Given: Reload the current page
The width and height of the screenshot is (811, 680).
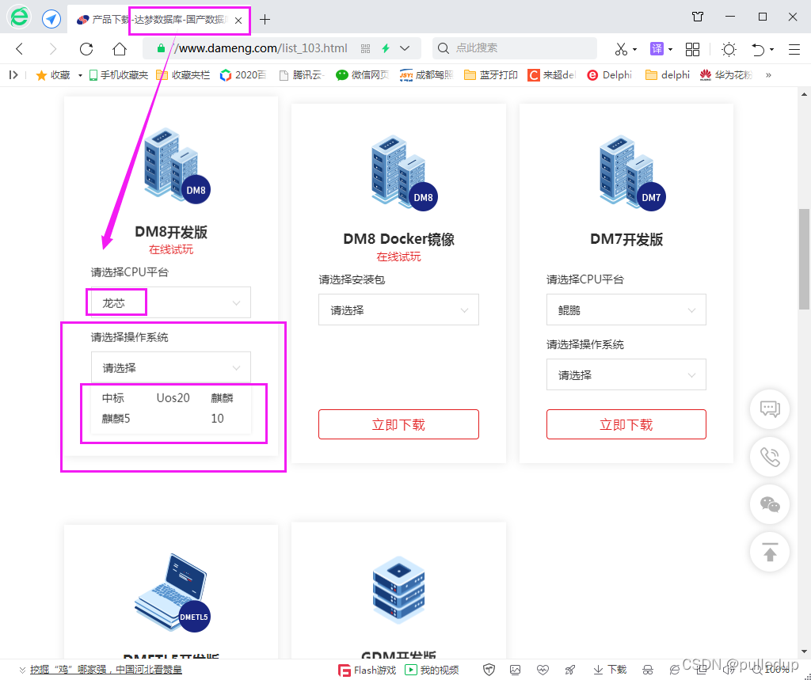Looking at the screenshot, I should (86, 48).
